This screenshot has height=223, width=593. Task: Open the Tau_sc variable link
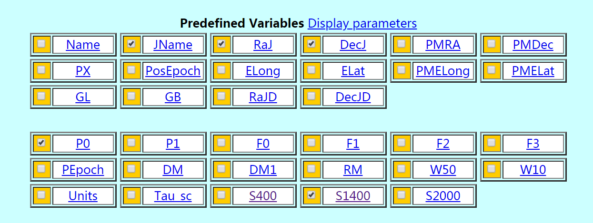[173, 196]
